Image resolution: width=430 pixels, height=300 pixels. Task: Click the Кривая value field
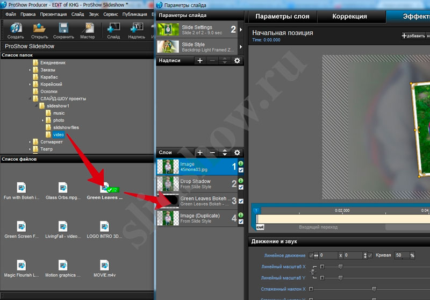pyautogui.click(x=402, y=255)
